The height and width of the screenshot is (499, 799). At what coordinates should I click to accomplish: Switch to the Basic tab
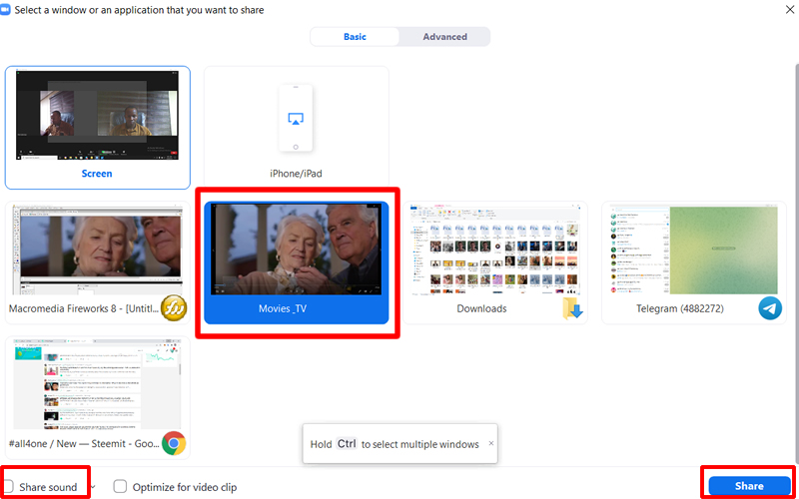click(x=355, y=37)
